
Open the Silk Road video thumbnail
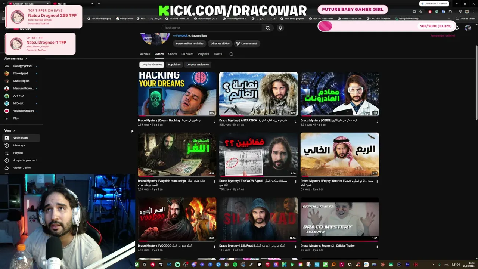click(258, 219)
